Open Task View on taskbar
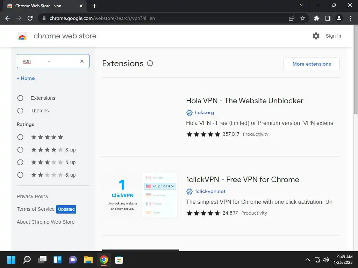The image size is (358, 268). (x=42, y=260)
